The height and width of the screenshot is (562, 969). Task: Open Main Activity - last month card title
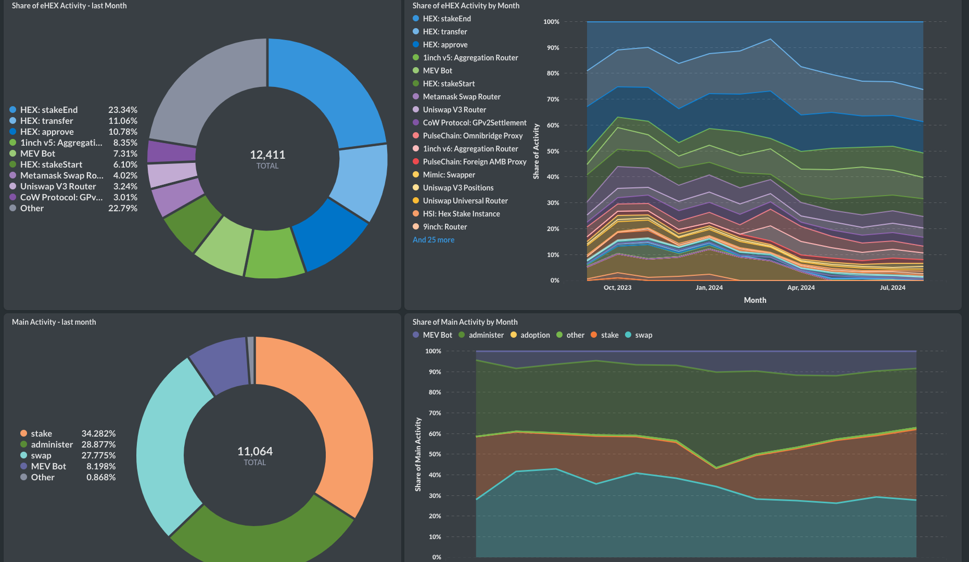(54, 322)
